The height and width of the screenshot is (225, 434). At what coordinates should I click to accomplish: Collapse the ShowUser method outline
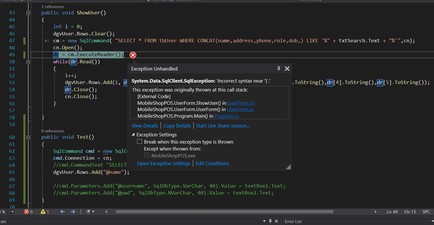coord(28,13)
